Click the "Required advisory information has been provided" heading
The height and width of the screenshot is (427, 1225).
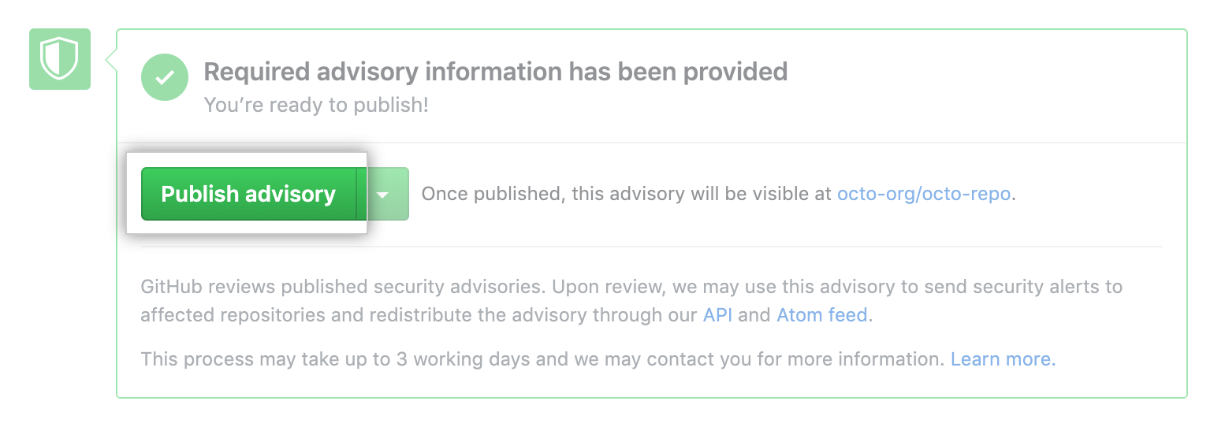495,72
